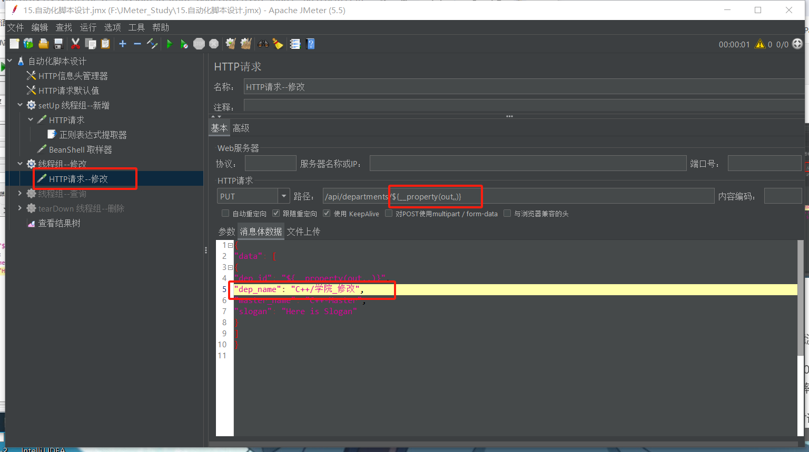Screen dimensions: 809x452
Task: Open the Function Helper dialog icon
Action: pyautogui.click(x=295, y=44)
